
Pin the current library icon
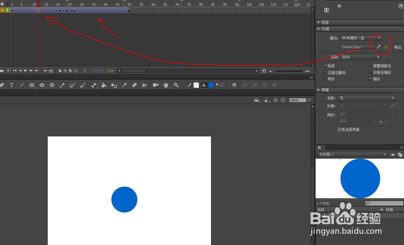point(392,155)
